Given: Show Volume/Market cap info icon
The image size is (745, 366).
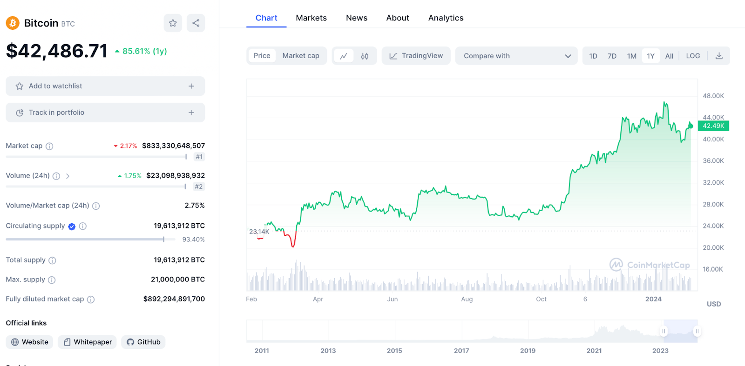Looking at the screenshot, I should pos(96,206).
